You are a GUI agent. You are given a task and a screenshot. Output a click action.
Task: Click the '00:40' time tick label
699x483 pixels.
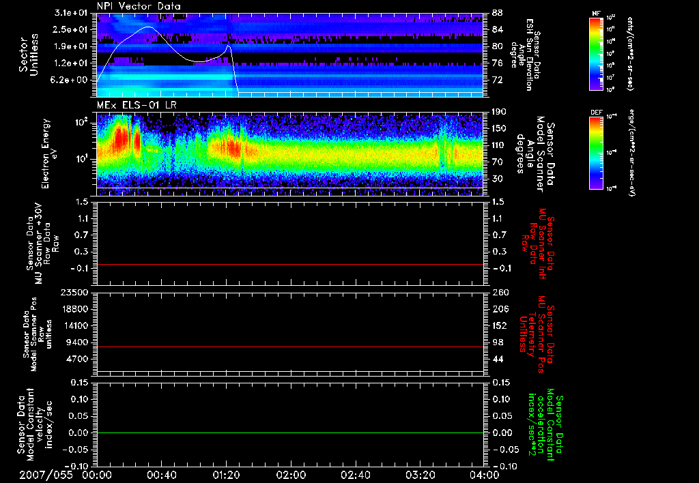tap(161, 475)
